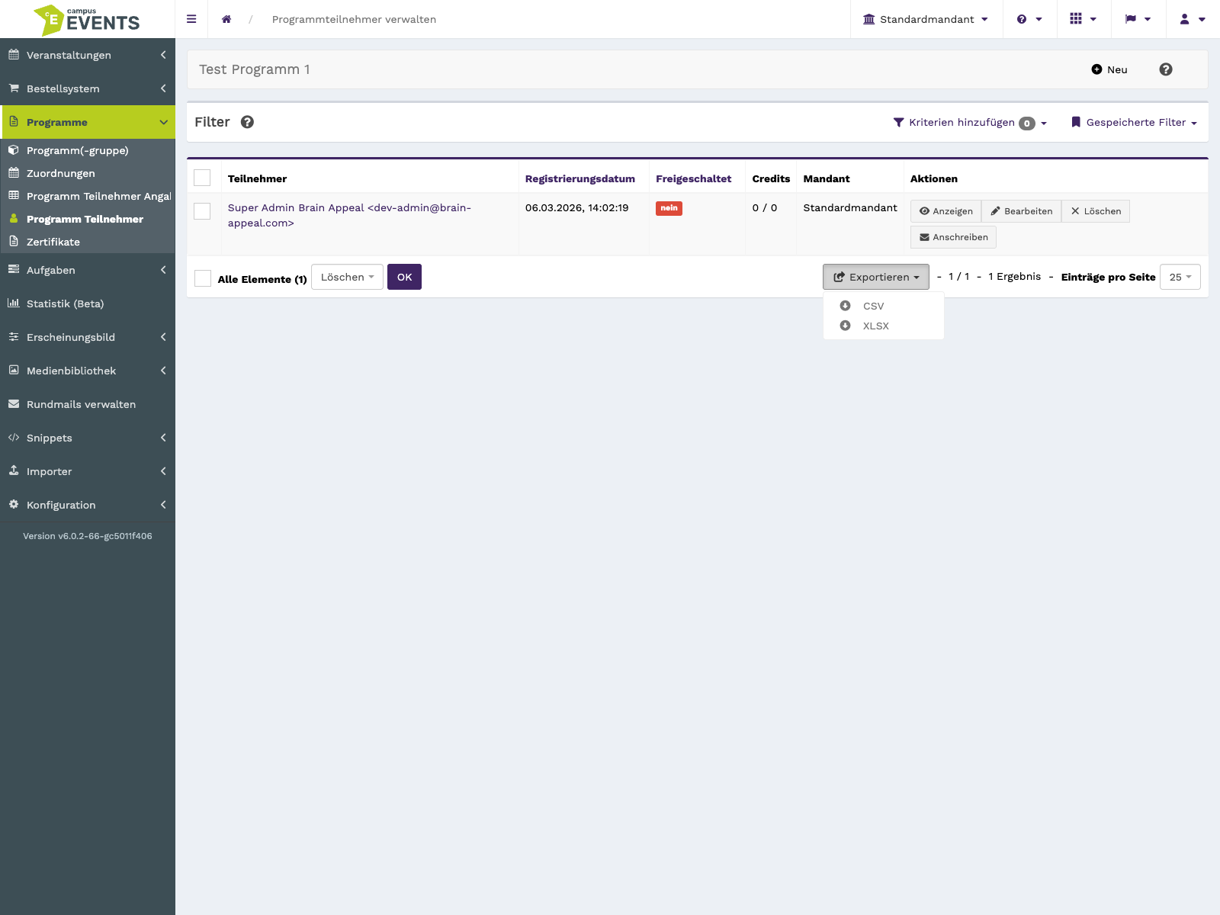Screen dimensions: 1220x915
Task: Open the user profile menu icon
Action: click(1193, 19)
